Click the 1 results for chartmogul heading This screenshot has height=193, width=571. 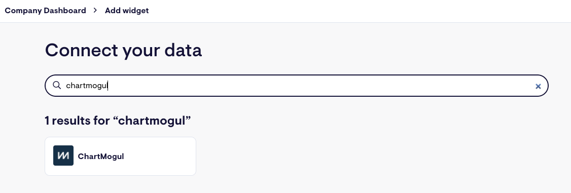118,121
